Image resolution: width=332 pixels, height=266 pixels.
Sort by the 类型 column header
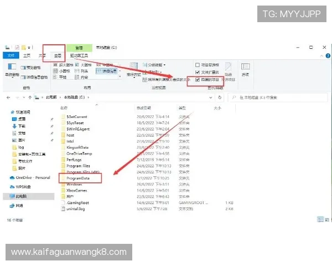182,108
